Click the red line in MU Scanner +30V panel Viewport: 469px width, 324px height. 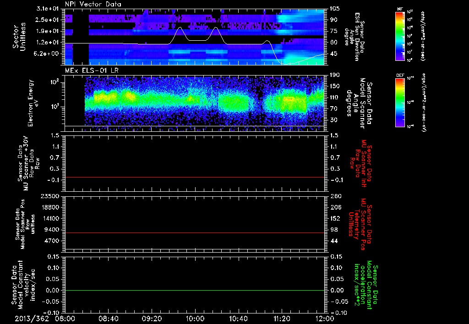[x=195, y=177]
